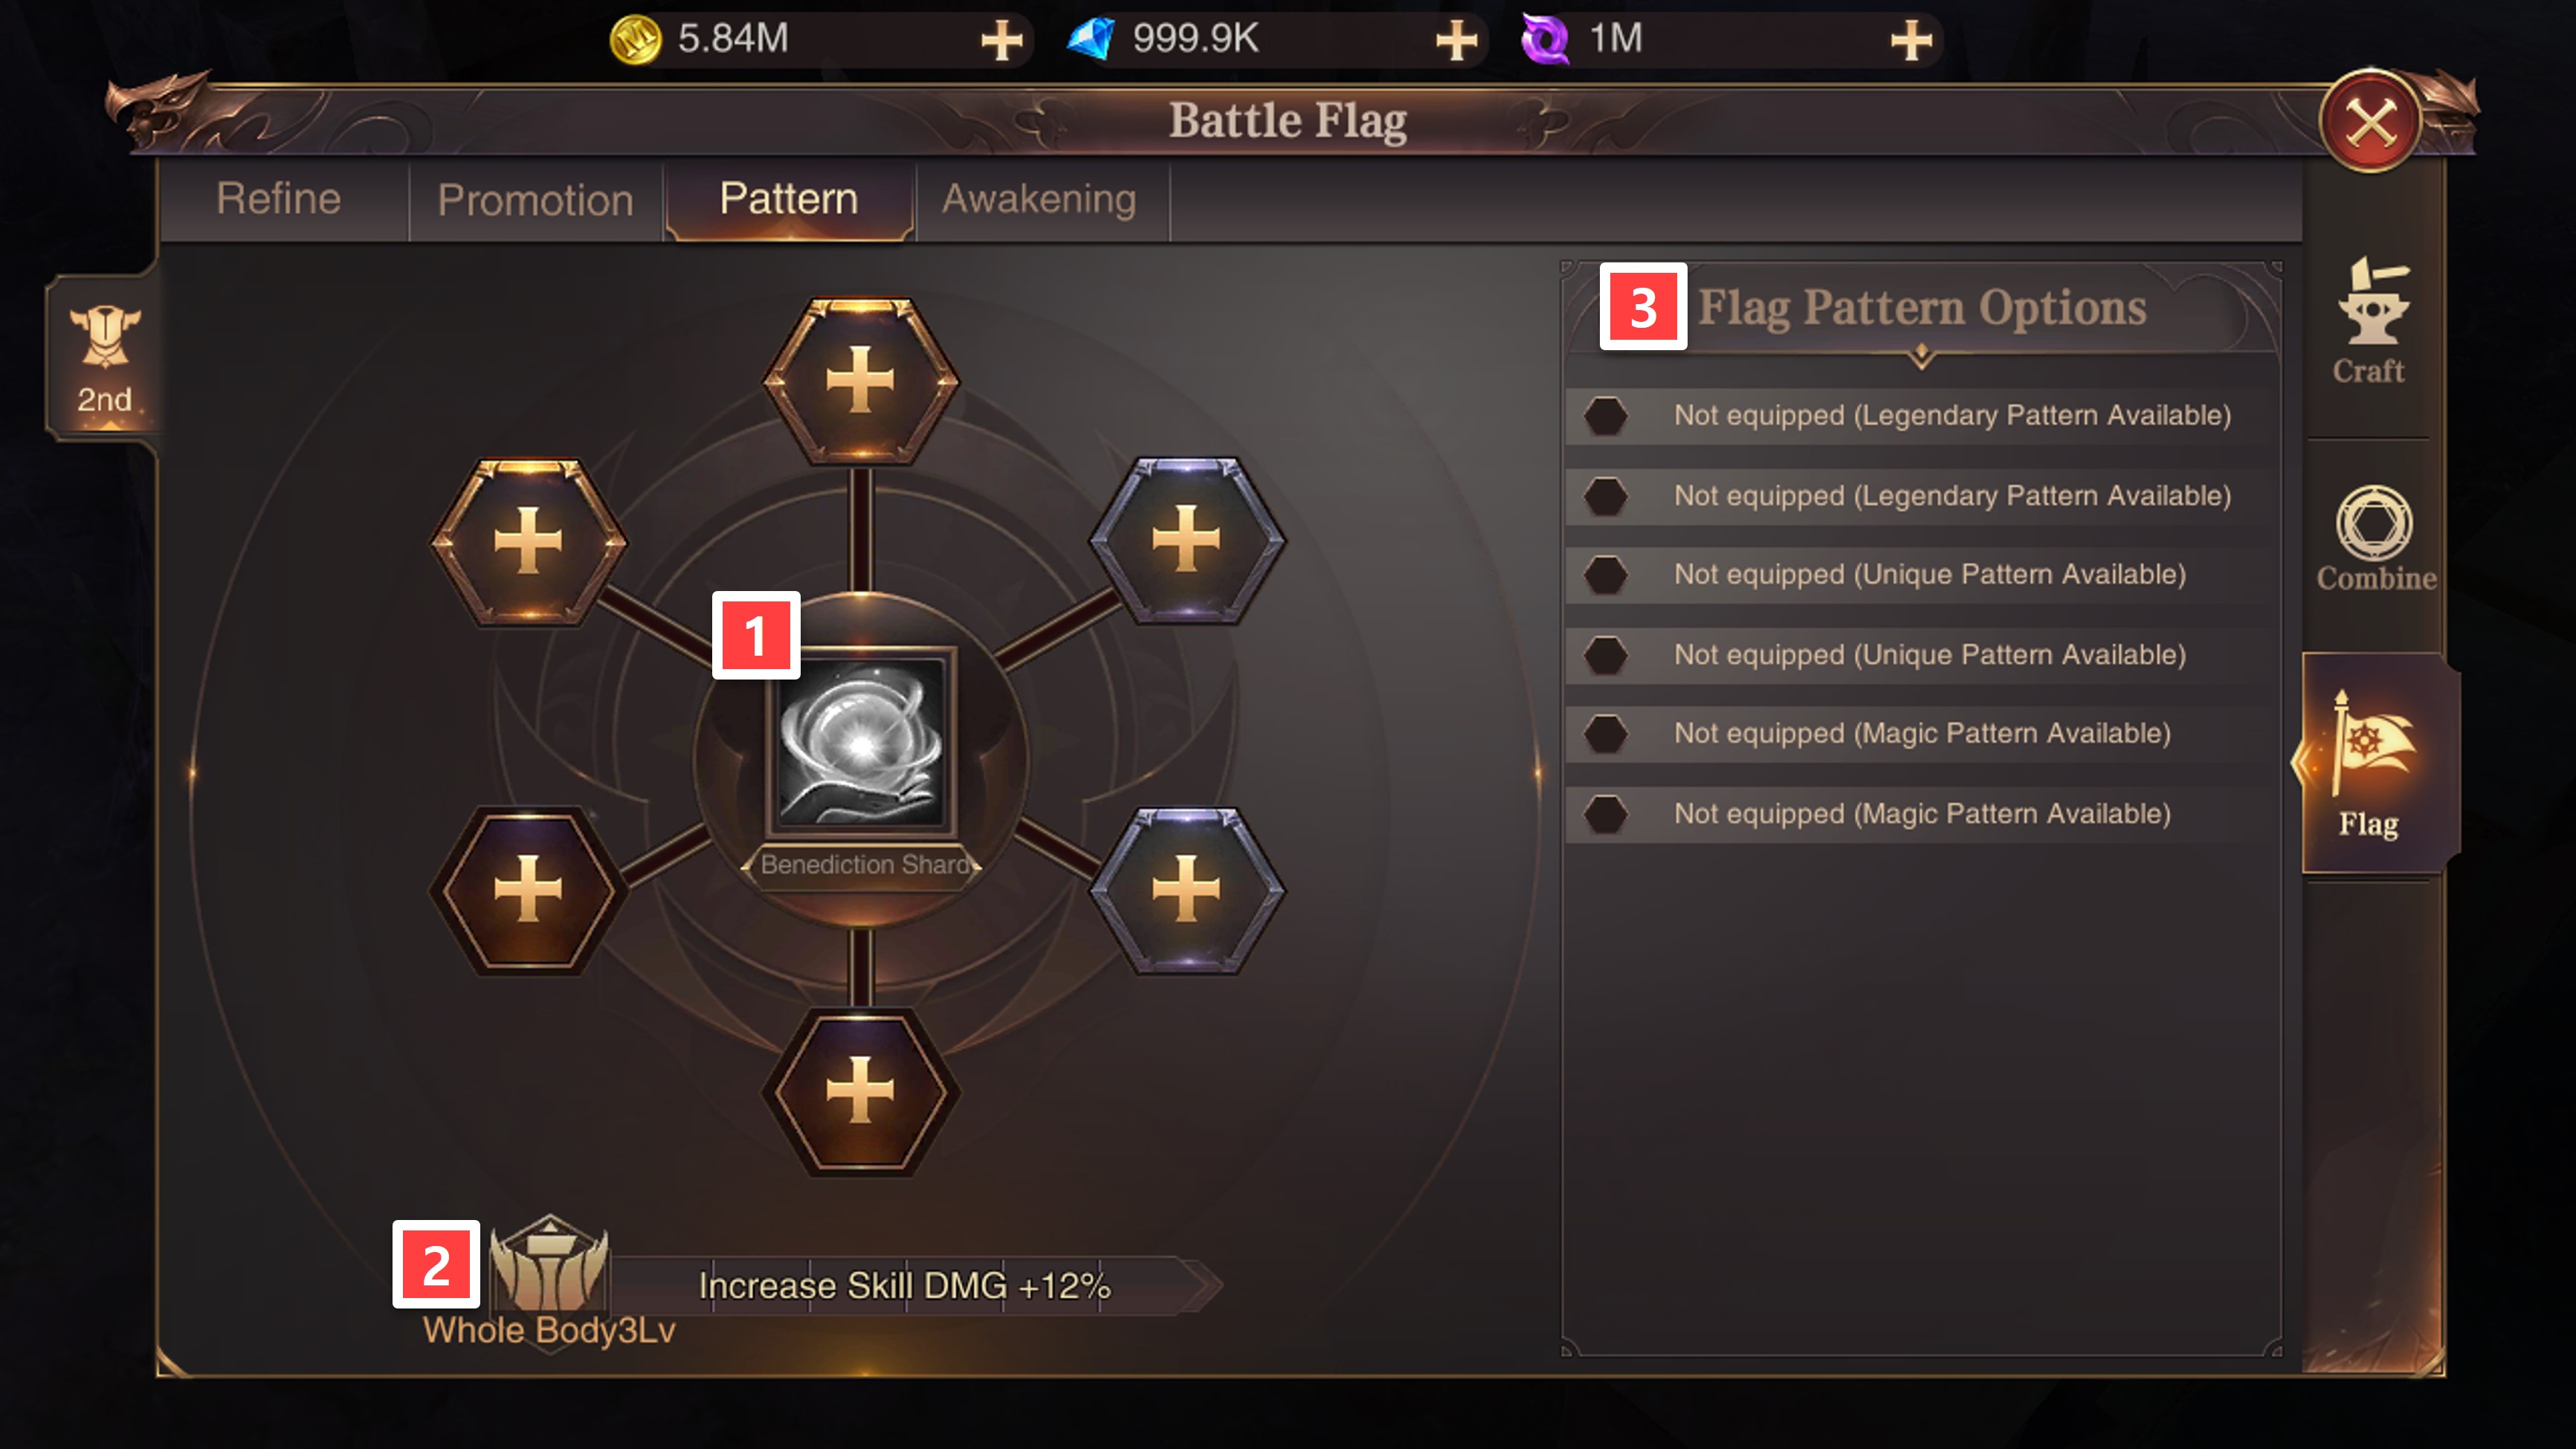The width and height of the screenshot is (2576, 1449).
Task: Add more blue diamonds via plus button
Action: (x=1456, y=41)
